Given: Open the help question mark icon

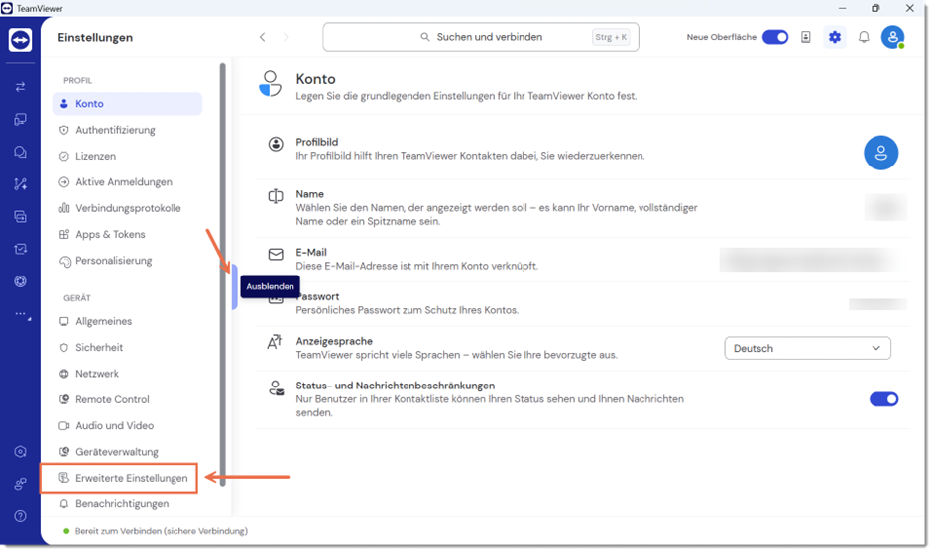Looking at the screenshot, I should pos(20,516).
